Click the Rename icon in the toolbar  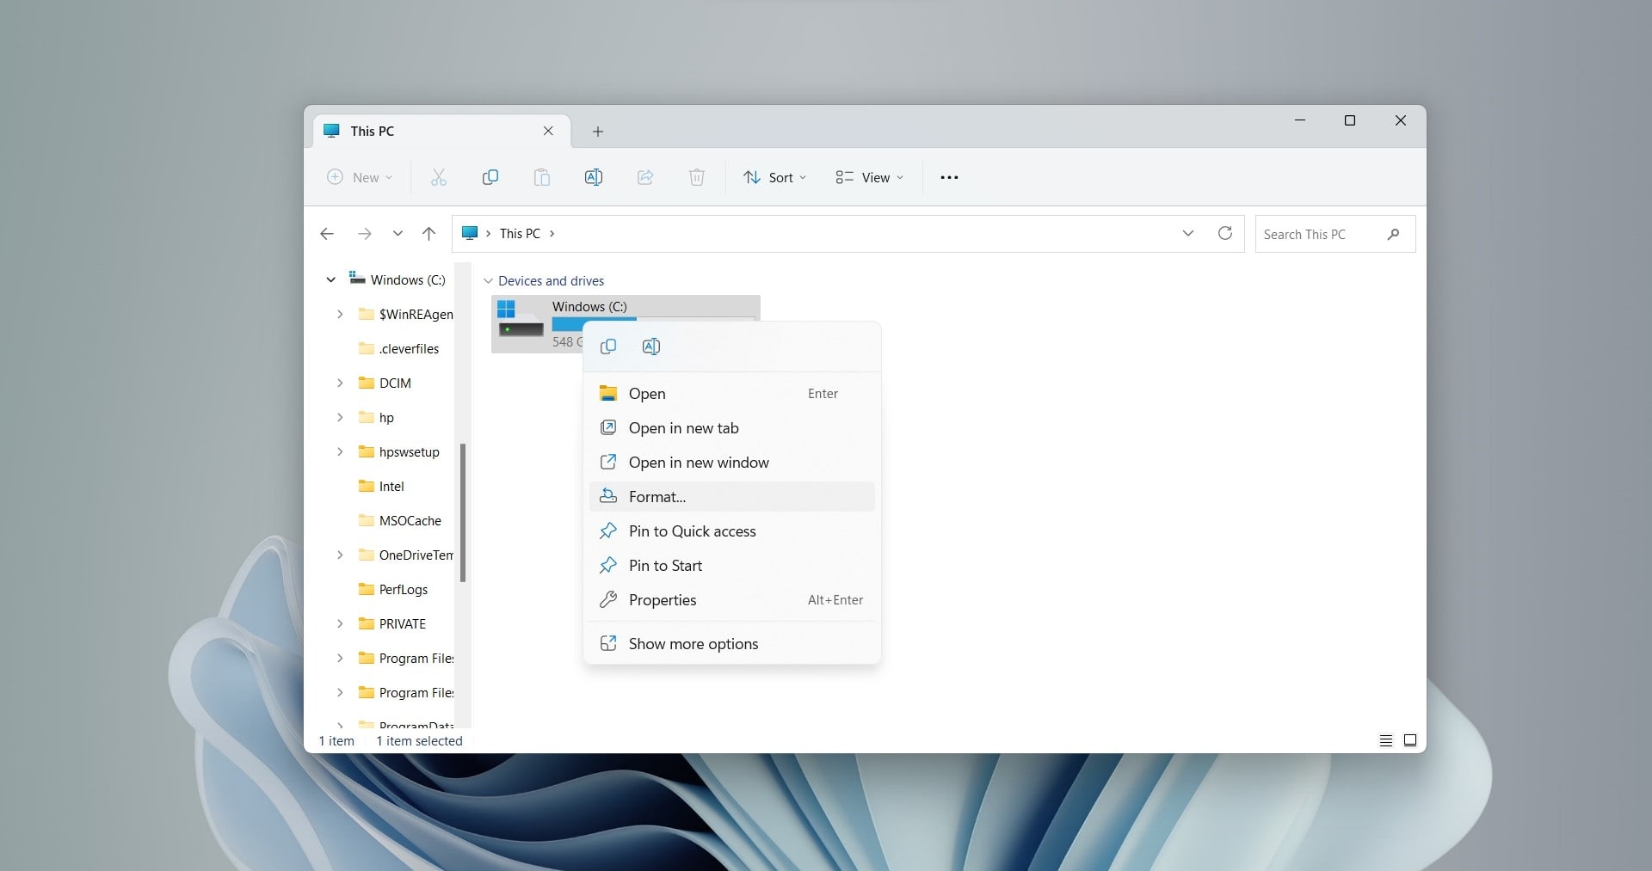point(594,177)
